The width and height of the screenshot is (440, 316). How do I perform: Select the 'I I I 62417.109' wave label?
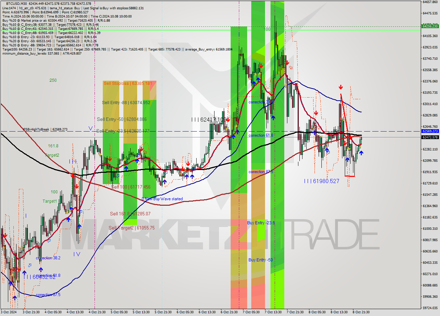(x=209, y=120)
